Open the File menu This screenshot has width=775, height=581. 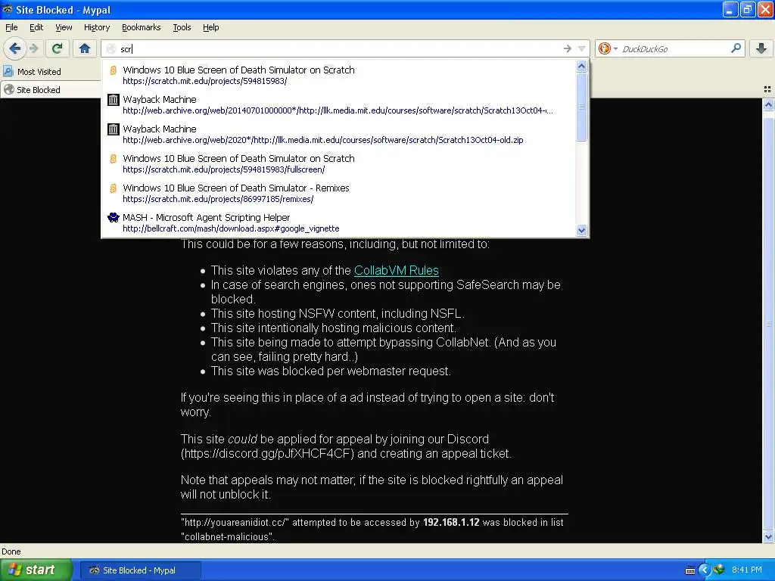11,27
